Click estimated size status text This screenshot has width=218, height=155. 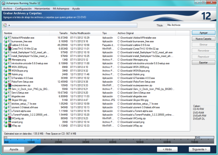click(40, 134)
